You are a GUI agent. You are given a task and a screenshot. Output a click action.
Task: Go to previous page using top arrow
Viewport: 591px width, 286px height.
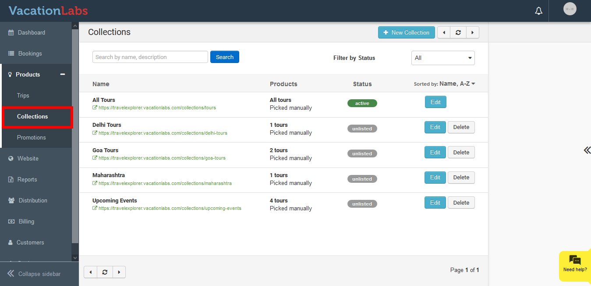point(444,32)
